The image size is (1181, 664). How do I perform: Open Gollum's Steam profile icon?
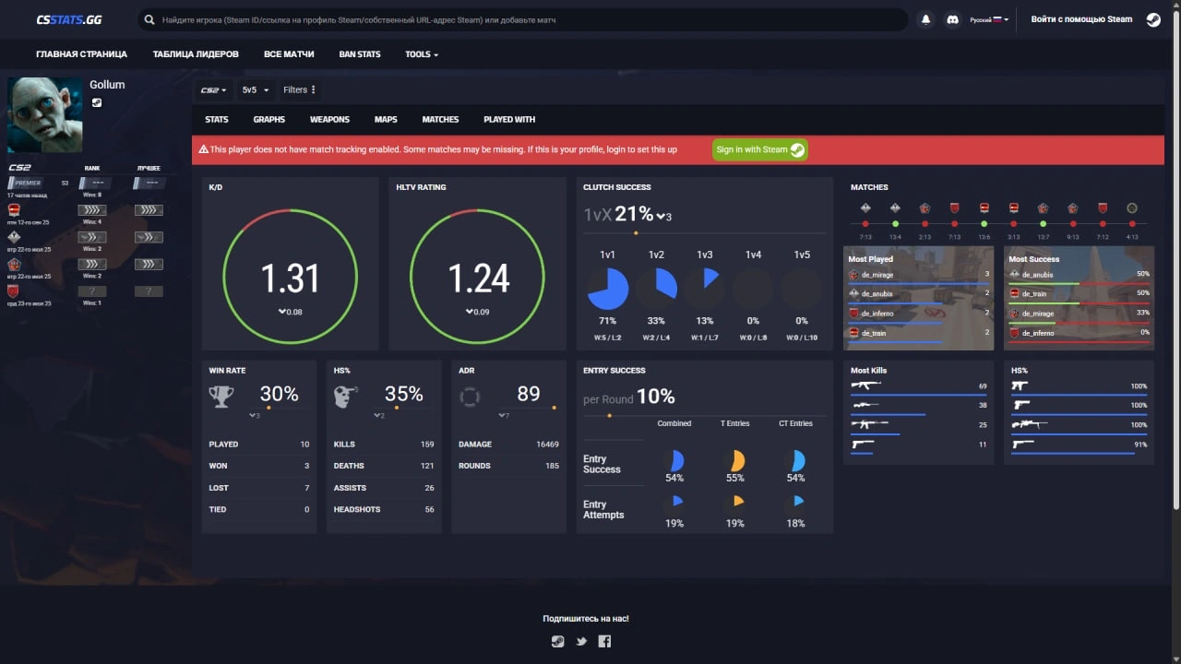click(x=97, y=102)
